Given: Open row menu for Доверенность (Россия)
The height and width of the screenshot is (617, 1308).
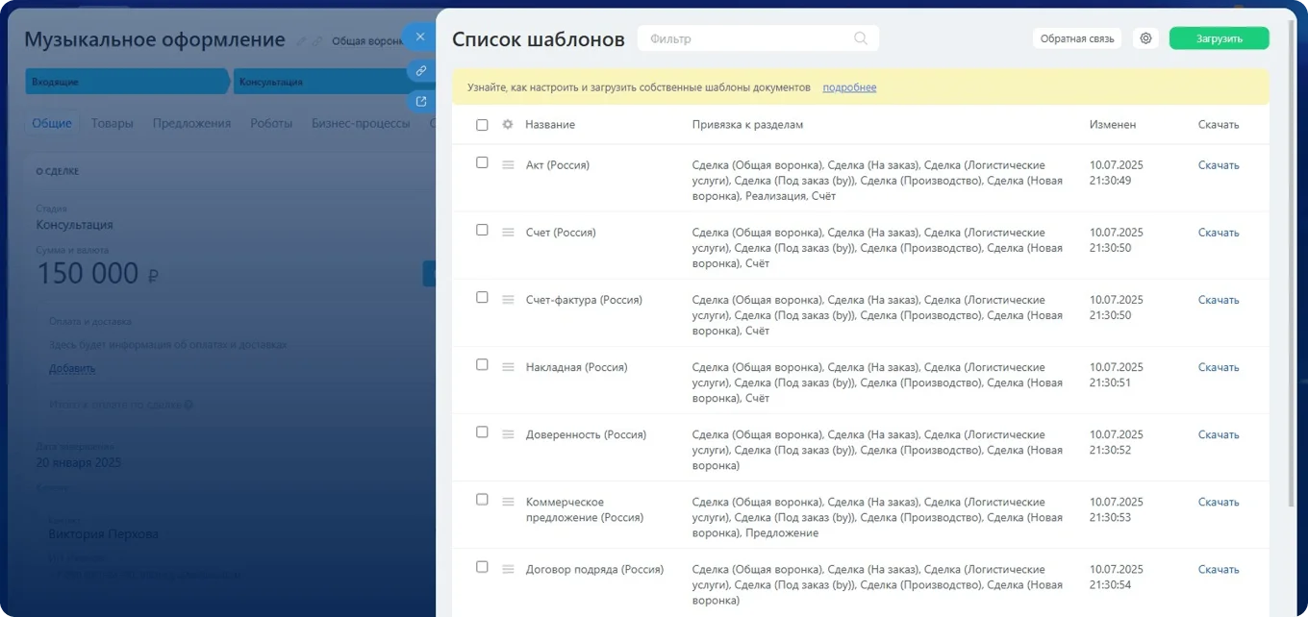Looking at the screenshot, I should [x=508, y=434].
